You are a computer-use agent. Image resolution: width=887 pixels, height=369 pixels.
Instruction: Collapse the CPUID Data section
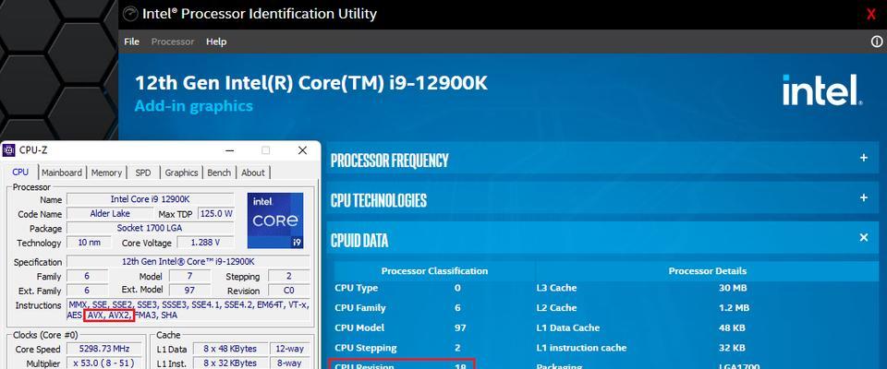(864, 238)
